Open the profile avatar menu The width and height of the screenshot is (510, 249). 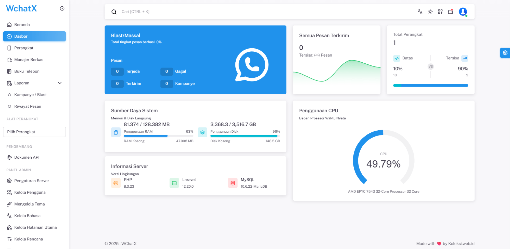(463, 11)
